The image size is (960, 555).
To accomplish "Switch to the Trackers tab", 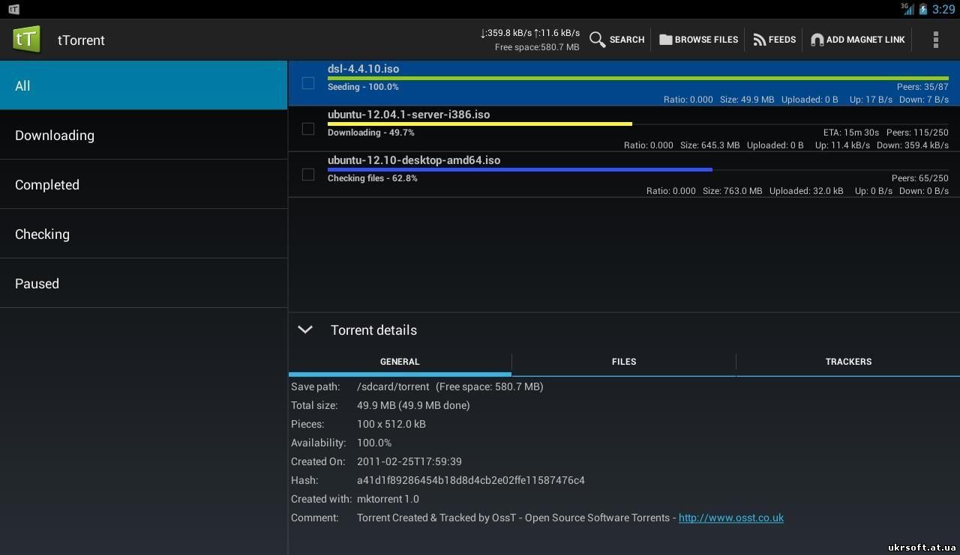I will click(848, 362).
